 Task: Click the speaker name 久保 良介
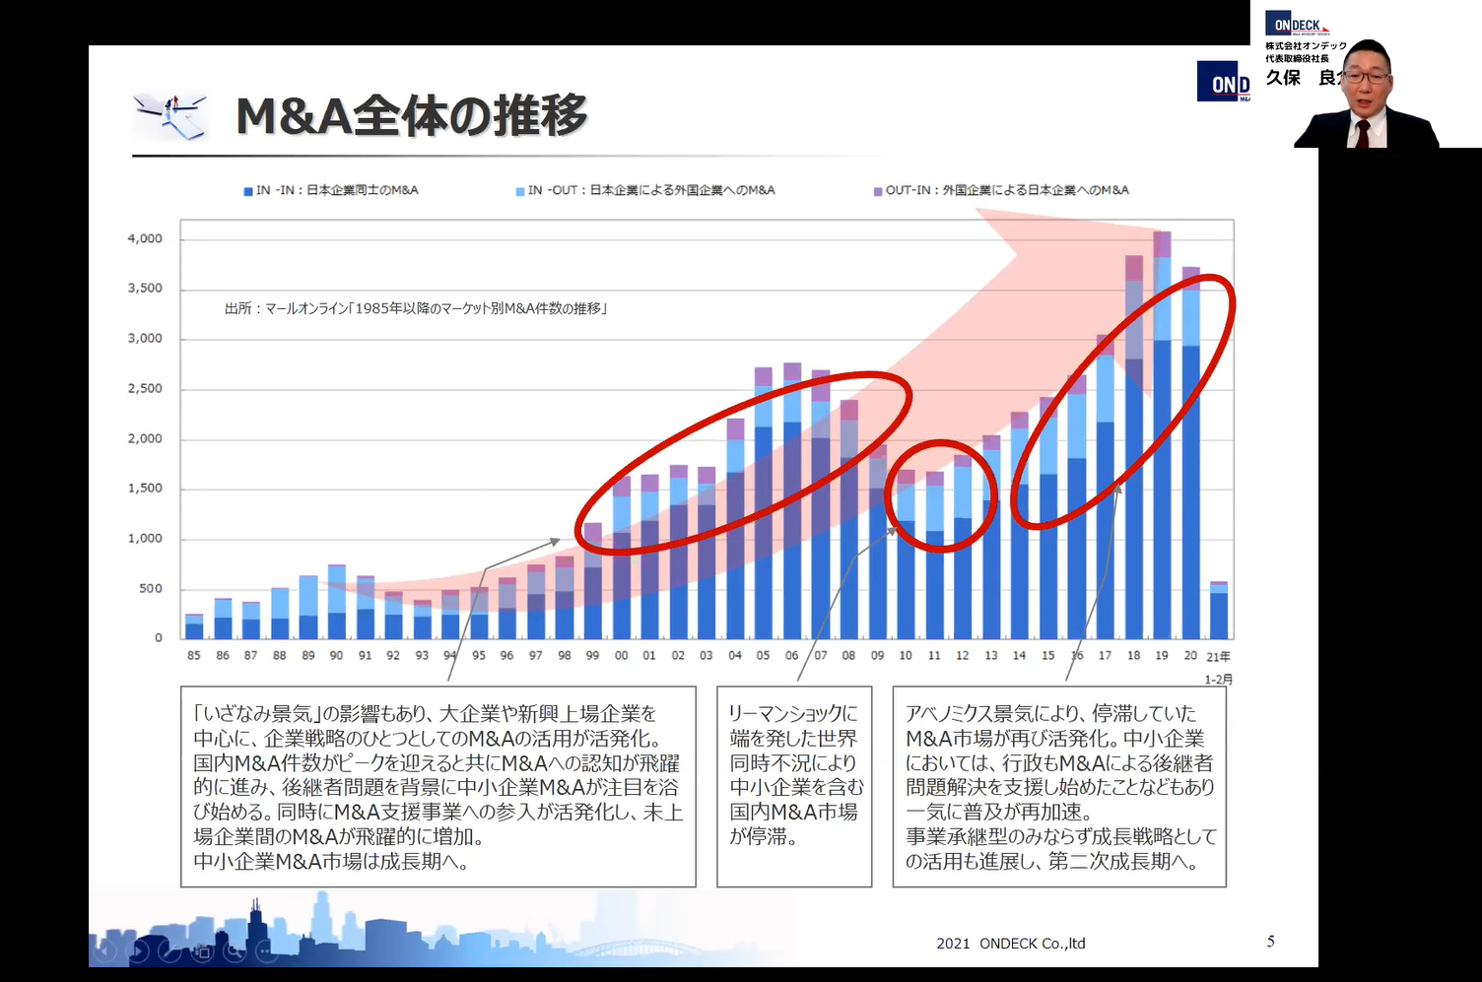(1304, 78)
